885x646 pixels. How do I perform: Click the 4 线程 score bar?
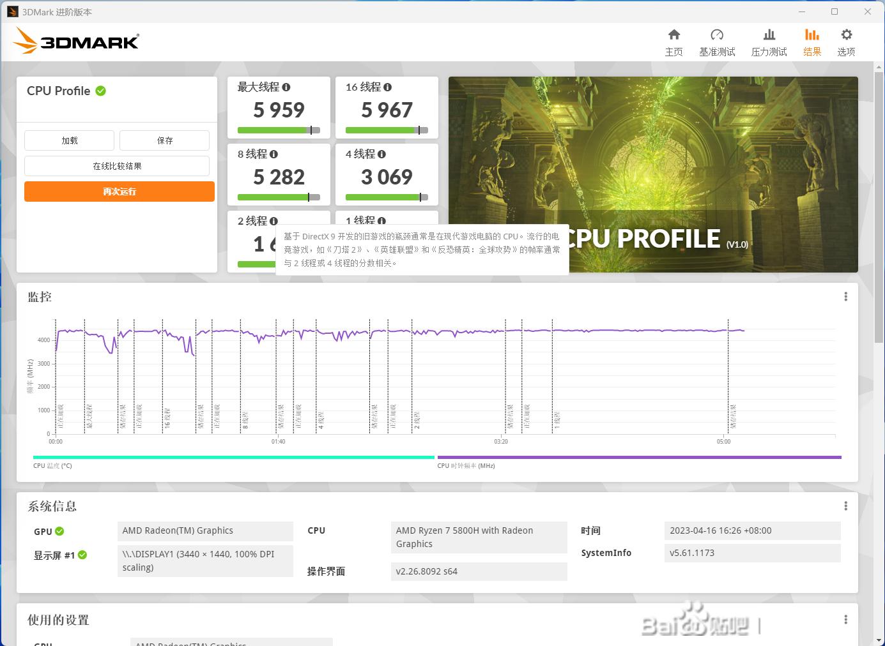(x=387, y=197)
